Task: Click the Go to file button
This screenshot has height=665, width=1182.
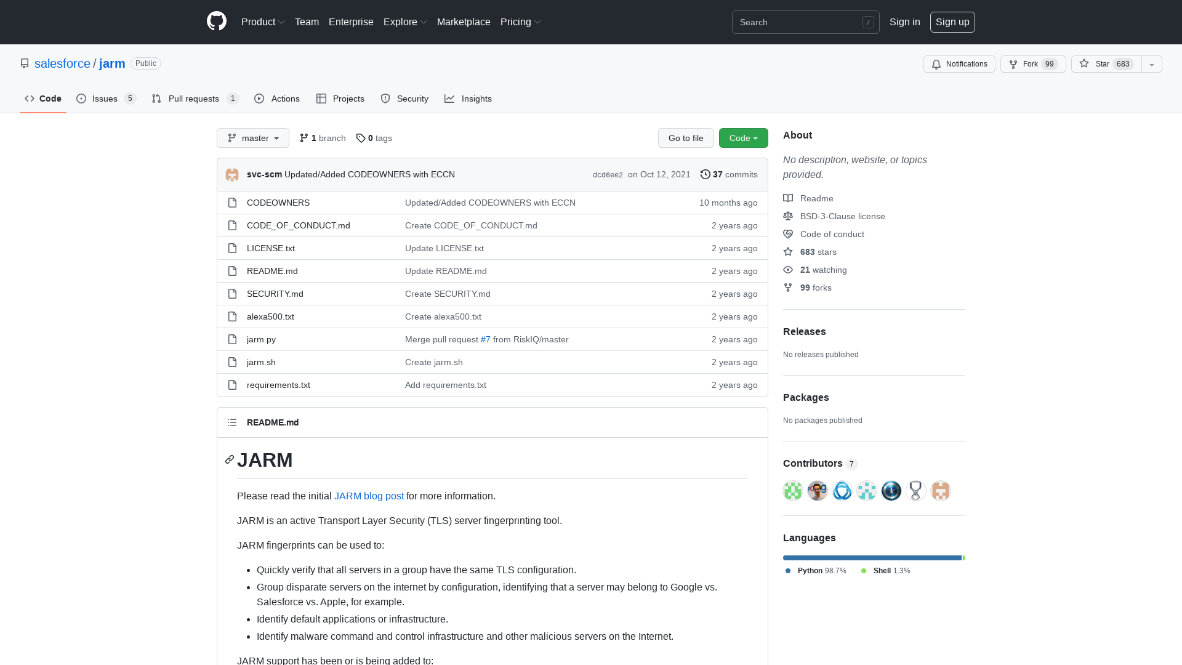Action: (x=686, y=137)
